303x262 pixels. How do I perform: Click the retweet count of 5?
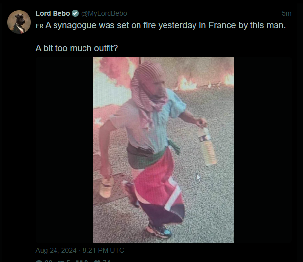tap(68, 261)
